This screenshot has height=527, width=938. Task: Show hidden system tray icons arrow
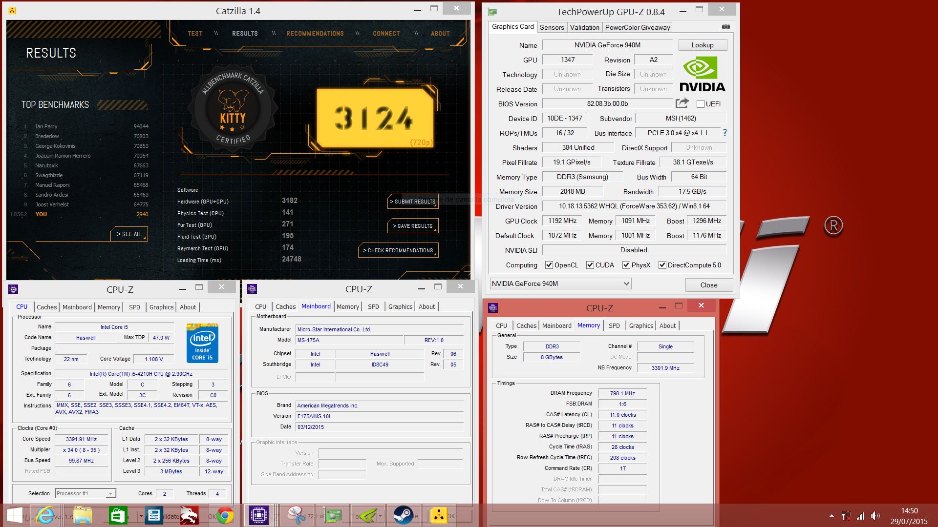pyautogui.click(x=831, y=516)
